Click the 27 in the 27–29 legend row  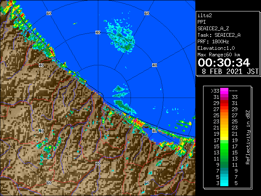click(217, 109)
